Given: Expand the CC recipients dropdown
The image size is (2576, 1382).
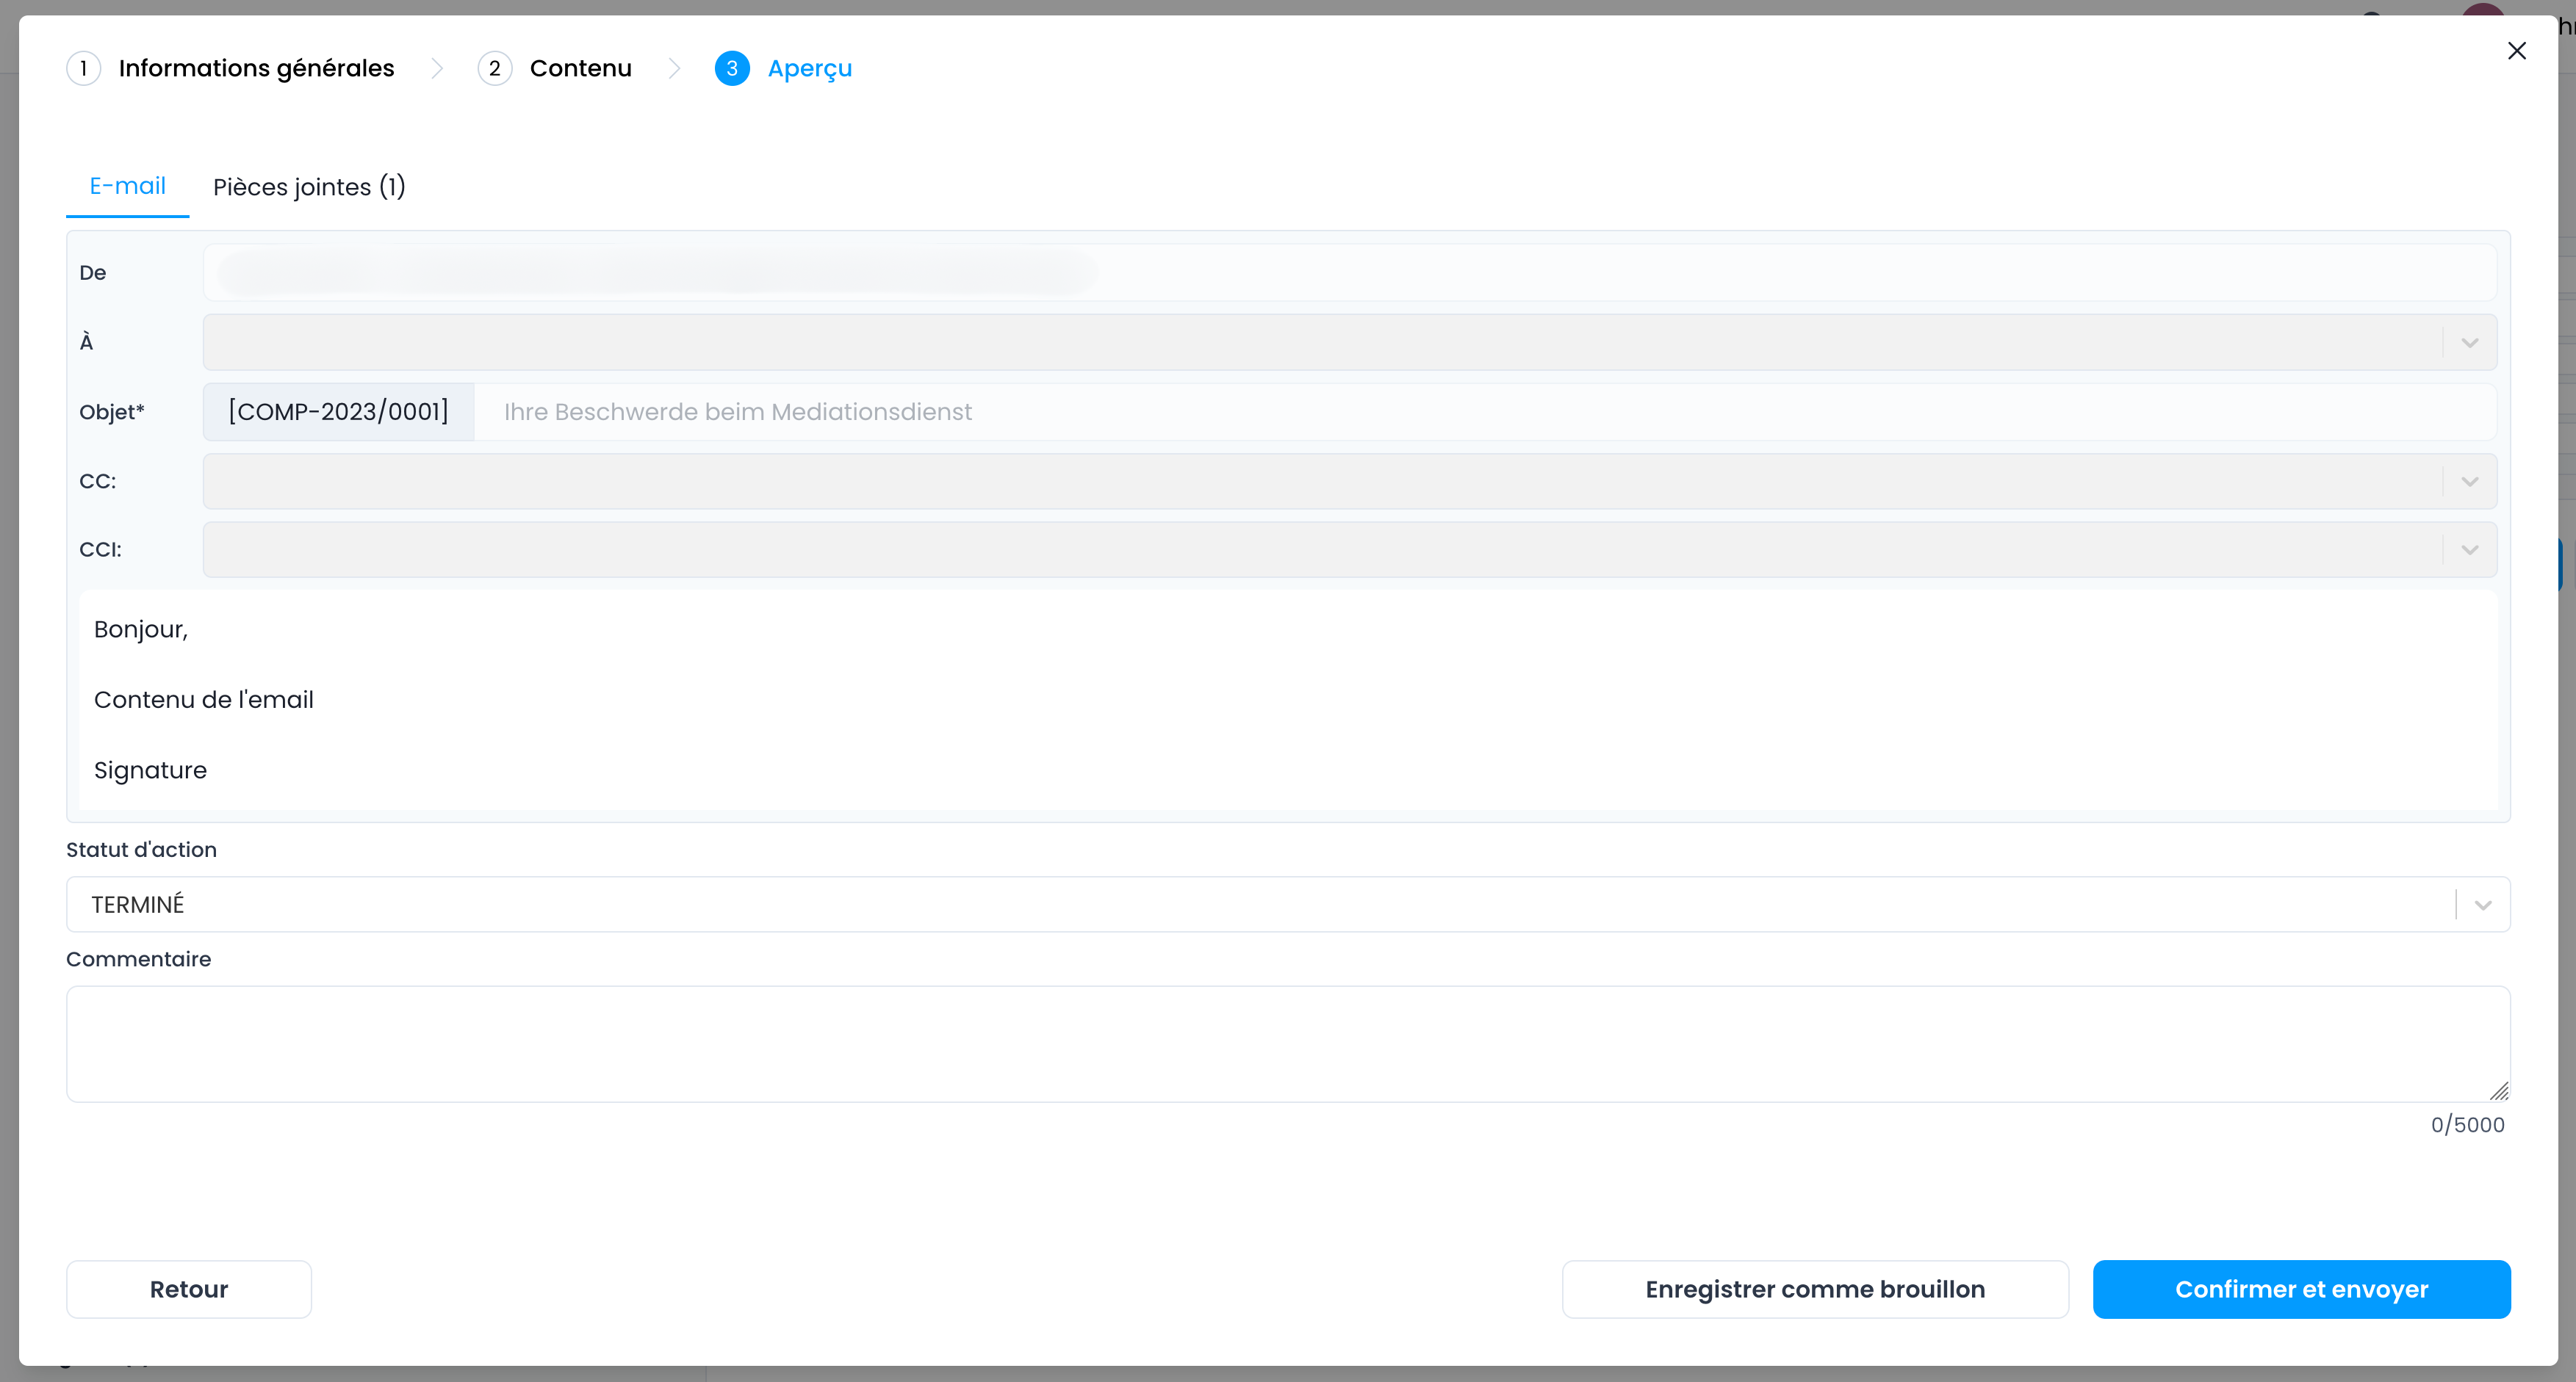Looking at the screenshot, I should pyautogui.click(x=2469, y=482).
